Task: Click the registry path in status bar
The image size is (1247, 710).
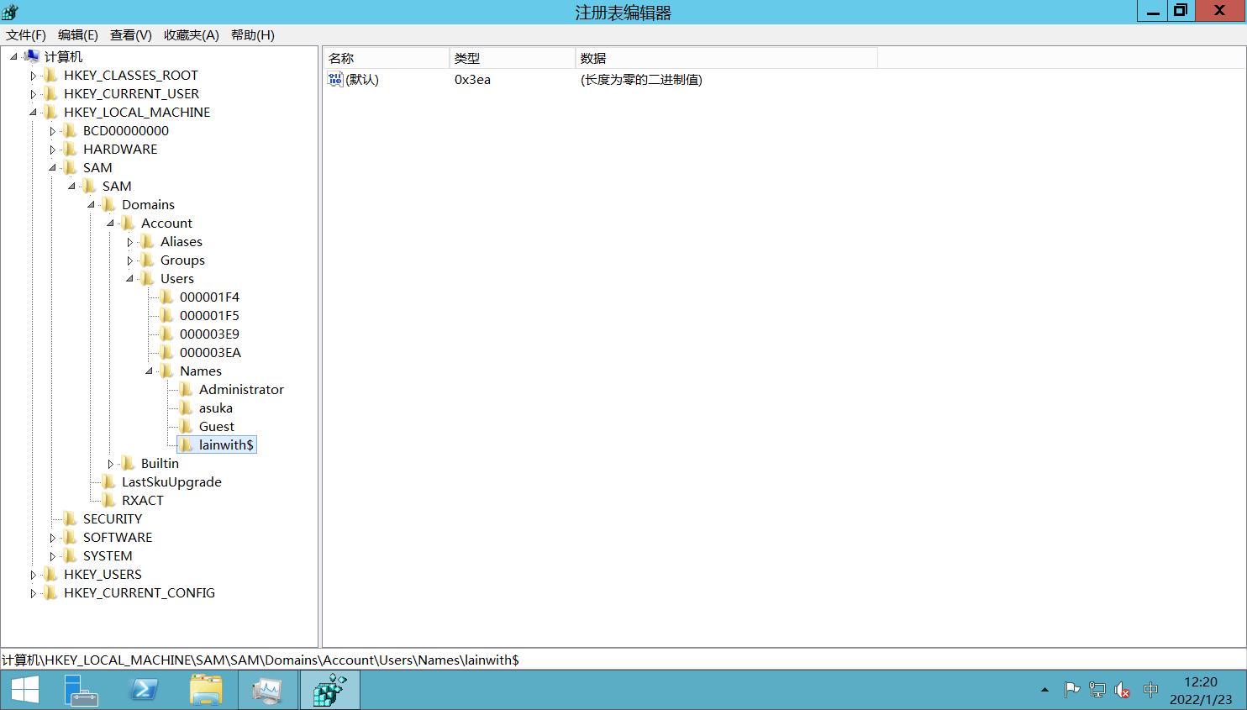Action: click(x=260, y=660)
